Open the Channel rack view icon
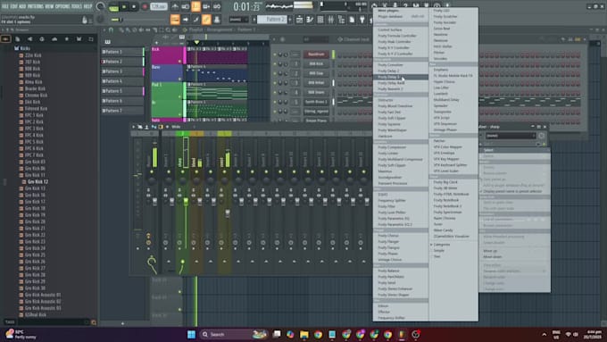The width and height of the screenshot is (607, 342). (320, 20)
